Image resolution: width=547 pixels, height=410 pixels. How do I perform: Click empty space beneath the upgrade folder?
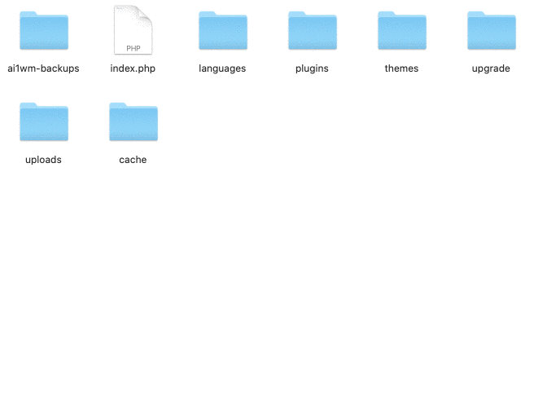point(491,130)
